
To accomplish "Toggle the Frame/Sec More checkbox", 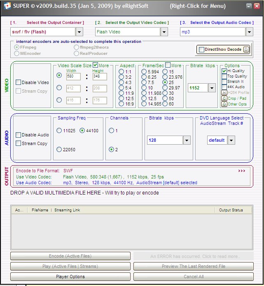I will click(x=168, y=65).
